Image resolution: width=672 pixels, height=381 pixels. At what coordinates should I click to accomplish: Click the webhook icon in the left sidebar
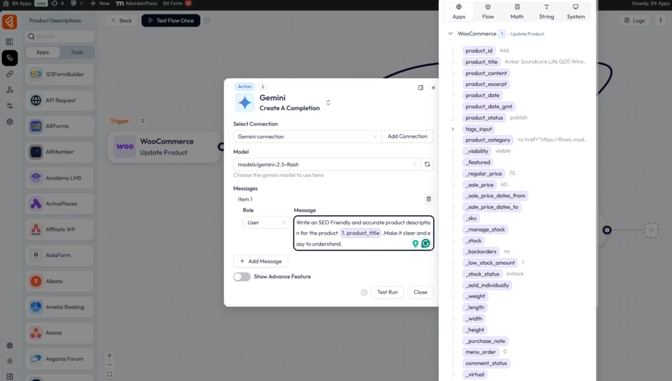point(9,90)
